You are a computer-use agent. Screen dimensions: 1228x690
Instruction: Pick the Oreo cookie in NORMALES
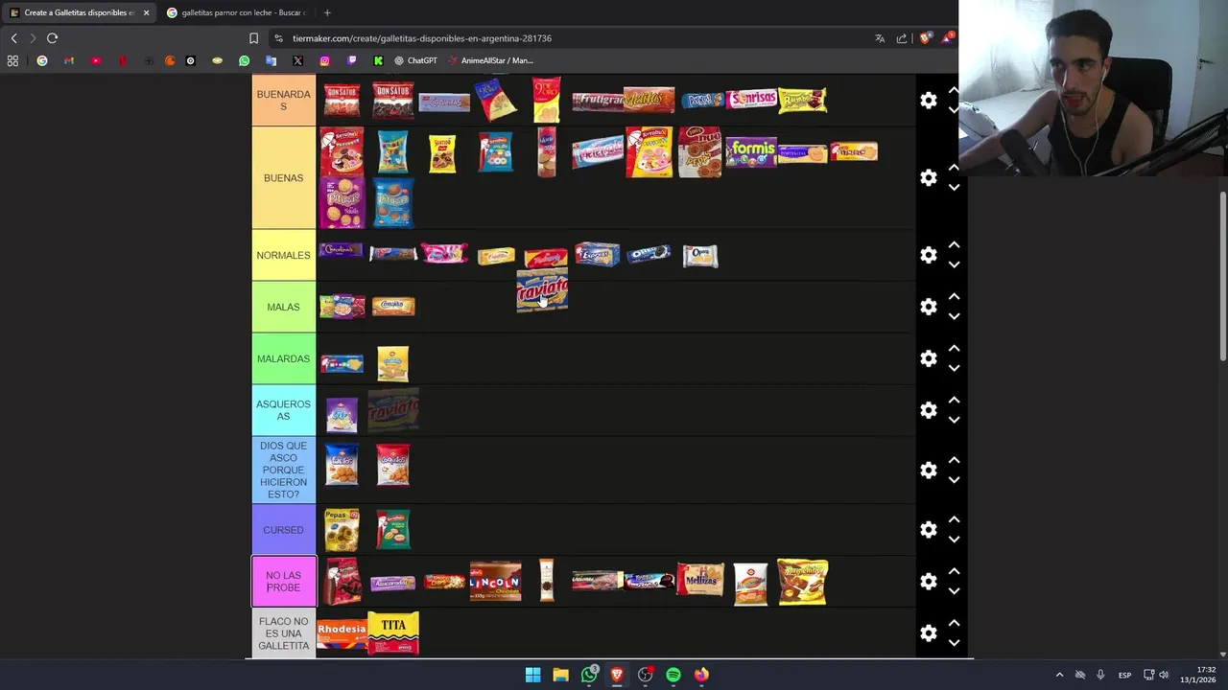pyautogui.click(x=649, y=254)
